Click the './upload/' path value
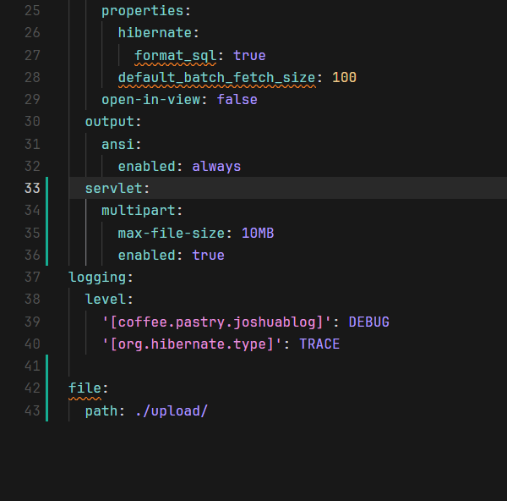 coord(171,411)
